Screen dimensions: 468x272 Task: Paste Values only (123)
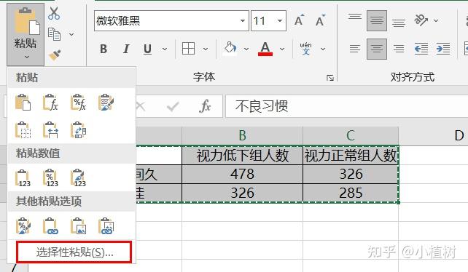pyautogui.click(x=23, y=178)
